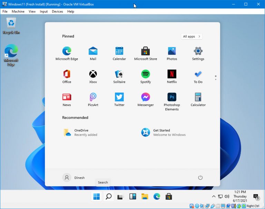The width and height of the screenshot is (265, 209).
Task: Open the VirtualBox Help menu
Action: click(71, 11)
